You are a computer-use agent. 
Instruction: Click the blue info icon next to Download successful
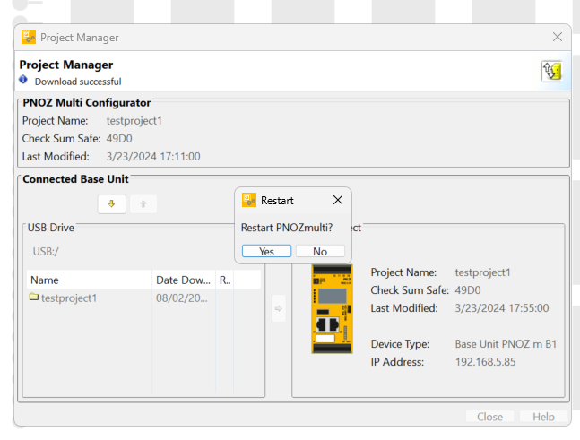click(23, 80)
